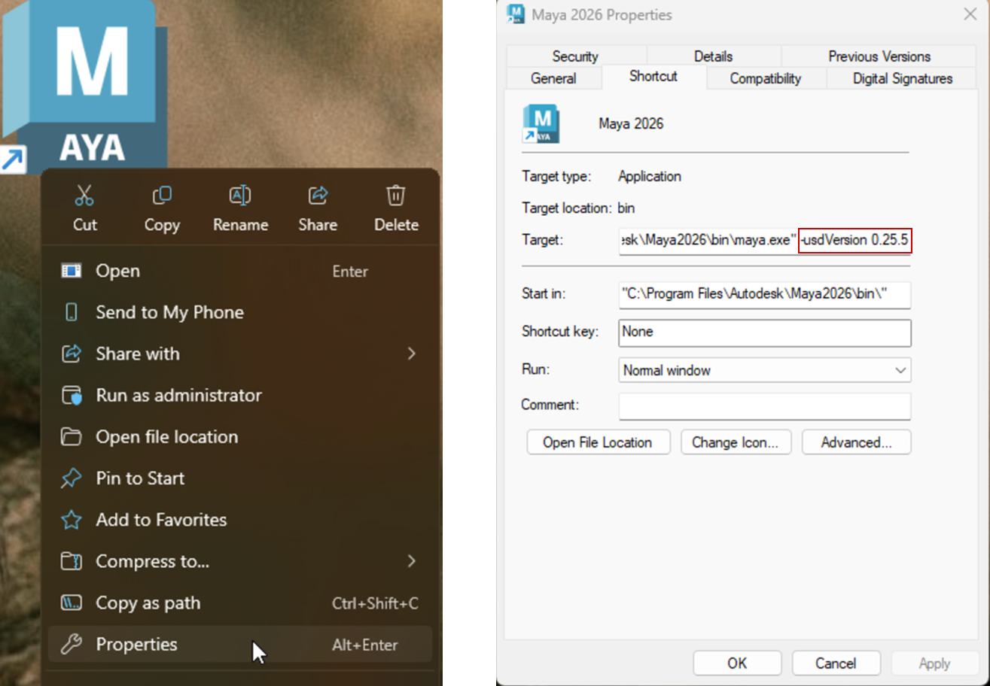The width and height of the screenshot is (990, 686).
Task: Confirm with the OK button
Action: (737, 663)
